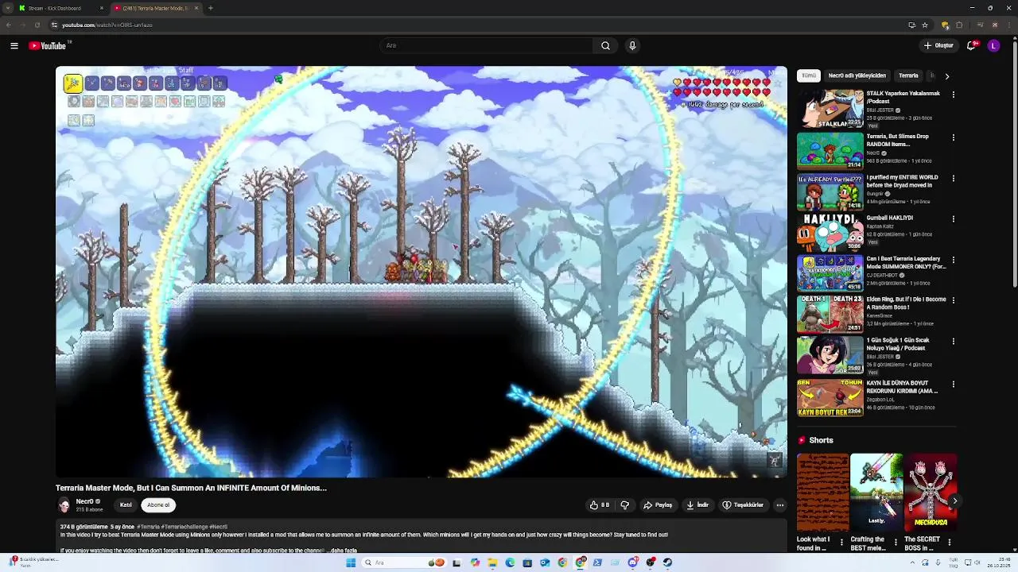Expand description with "daha fazla"
The image size is (1018, 572).
344,550
